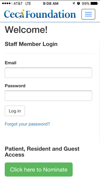Tap the figure emblem inside the Ceca logo

click(x=22, y=14)
